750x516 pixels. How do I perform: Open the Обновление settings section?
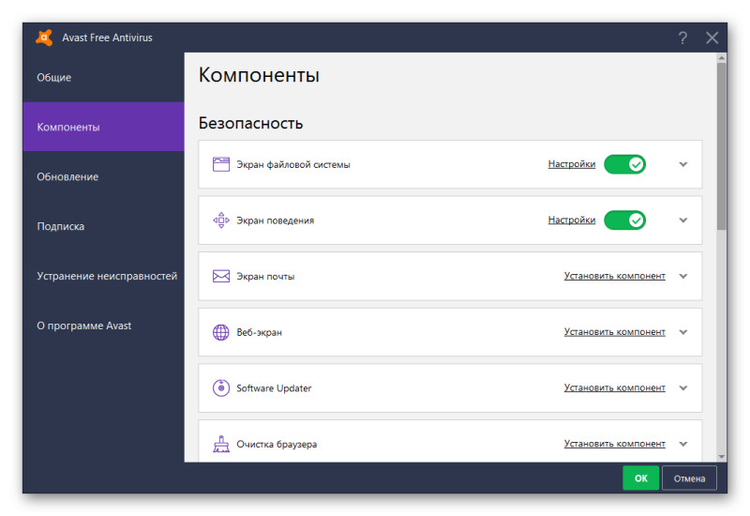(x=103, y=176)
